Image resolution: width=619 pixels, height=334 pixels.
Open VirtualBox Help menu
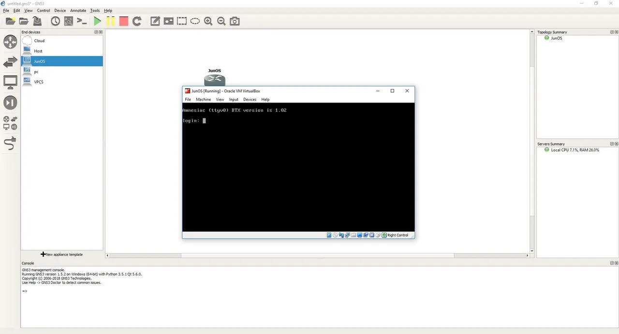click(265, 100)
